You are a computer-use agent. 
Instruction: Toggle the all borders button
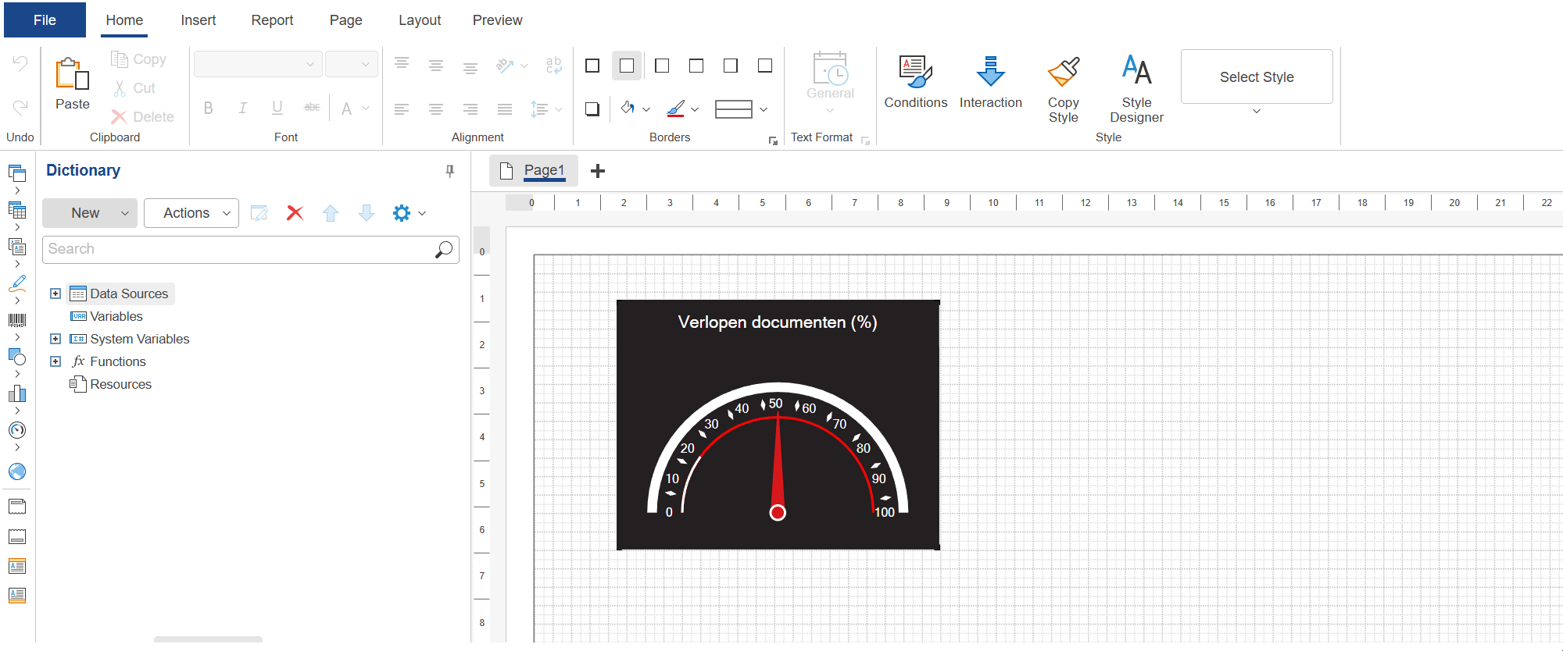pyautogui.click(x=592, y=66)
